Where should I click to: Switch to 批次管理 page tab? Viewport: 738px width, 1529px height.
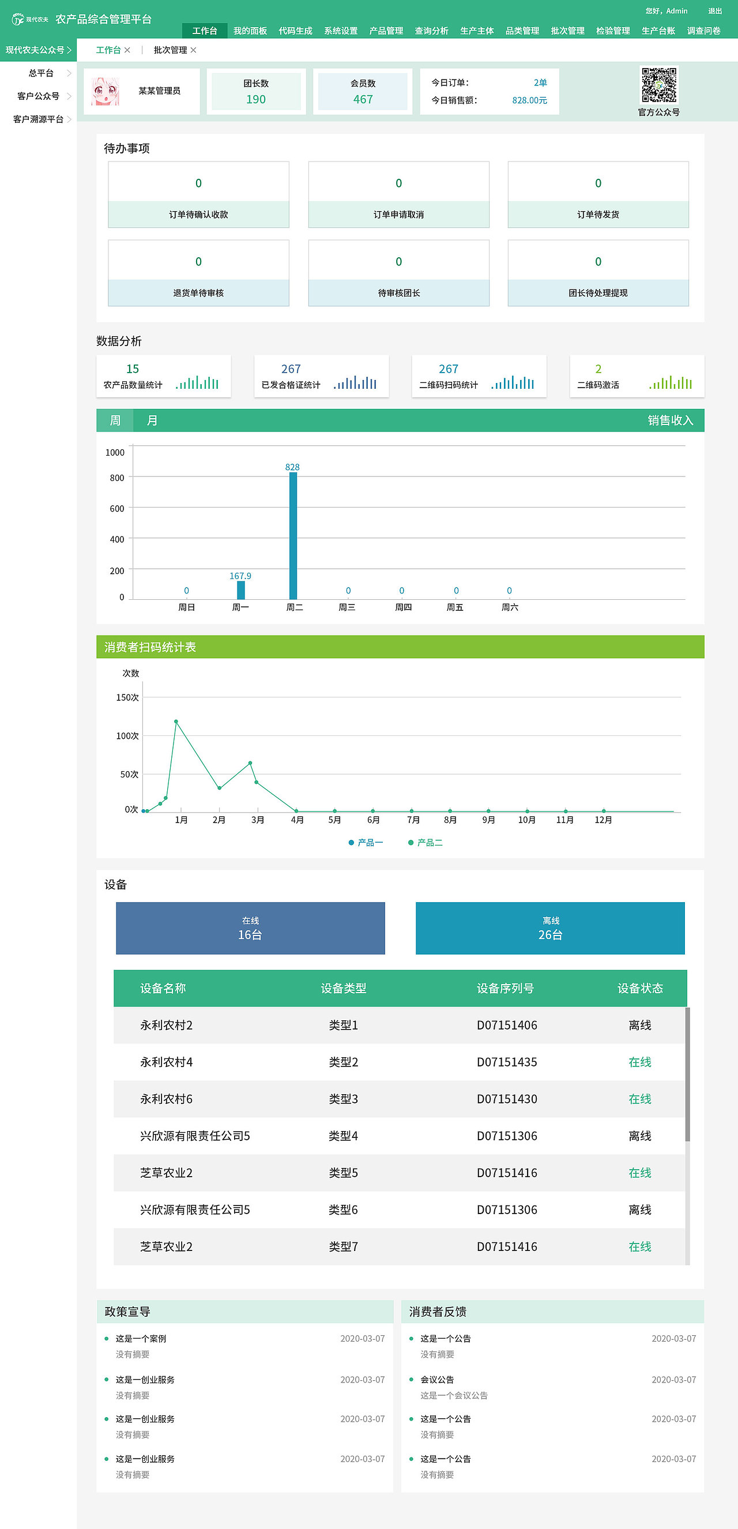click(x=170, y=50)
